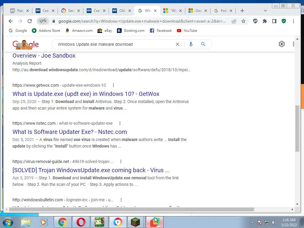Open Chrome from taskbar
304x228 pixels.
click(x=62, y=222)
